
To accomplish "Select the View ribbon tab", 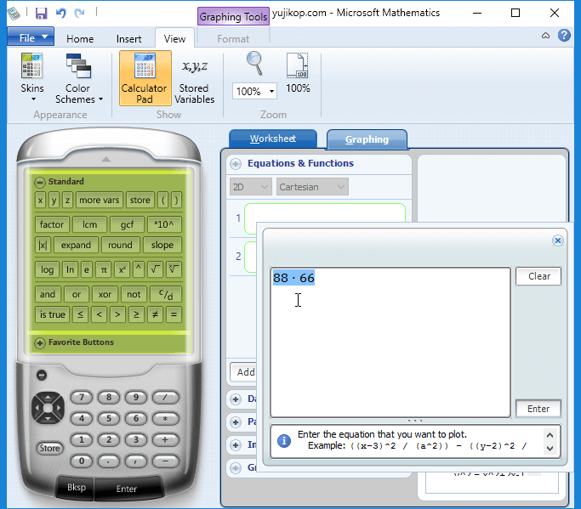I will 174,38.
